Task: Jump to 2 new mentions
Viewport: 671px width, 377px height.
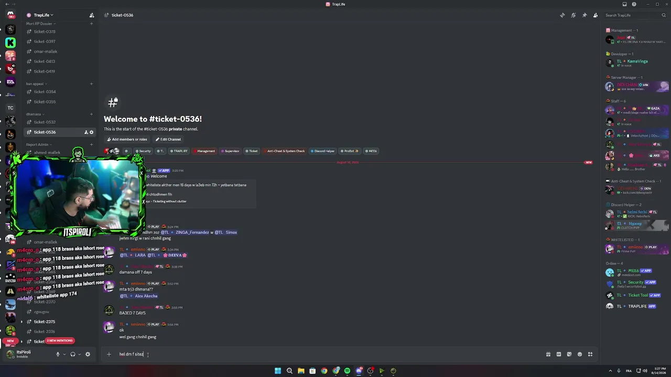Action: (59, 341)
